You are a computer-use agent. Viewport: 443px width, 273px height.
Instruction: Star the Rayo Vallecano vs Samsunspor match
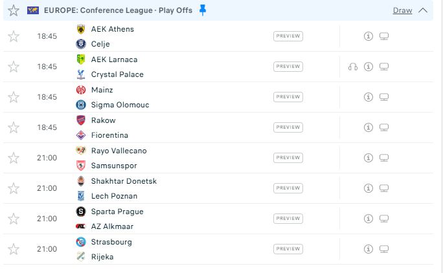[x=14, y=158]
